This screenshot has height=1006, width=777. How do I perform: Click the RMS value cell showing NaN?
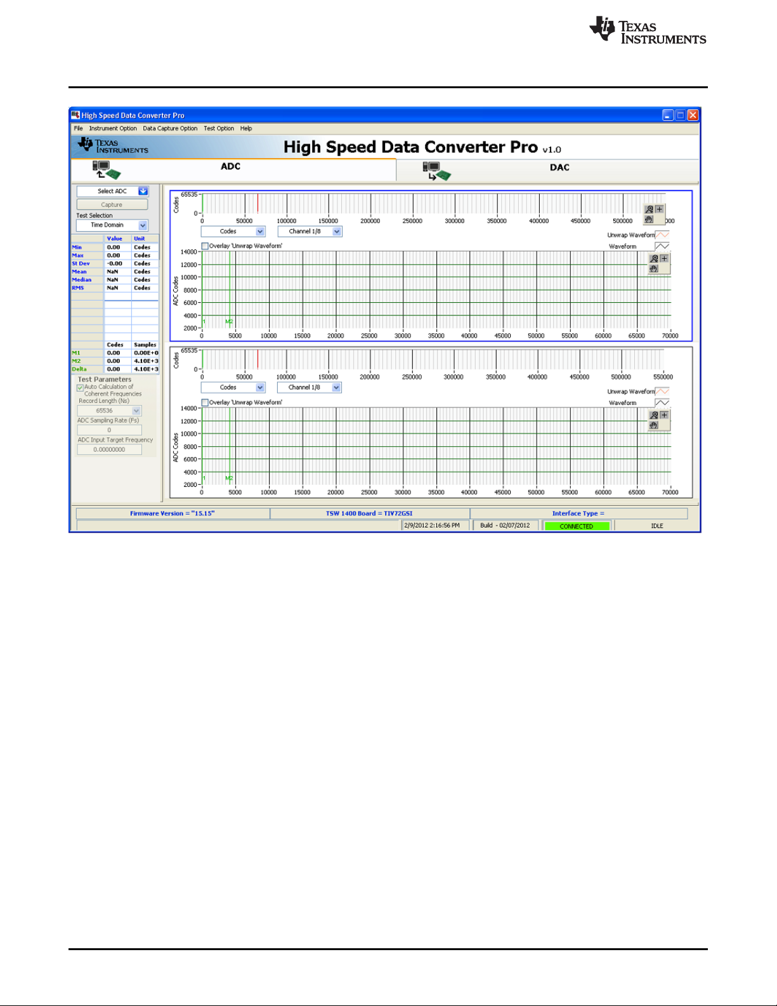tap(117, 288)
